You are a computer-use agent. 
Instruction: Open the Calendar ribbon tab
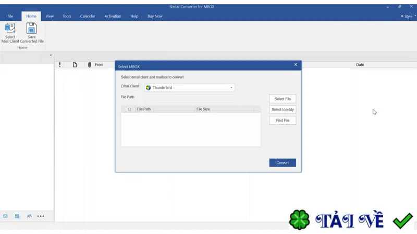click(88, 16)
